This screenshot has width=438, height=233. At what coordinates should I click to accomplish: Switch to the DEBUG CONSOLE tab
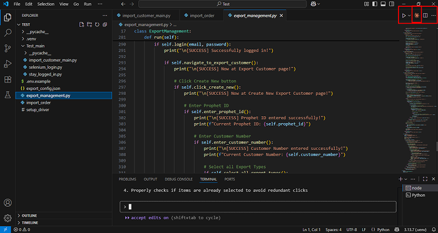[178, 179]
